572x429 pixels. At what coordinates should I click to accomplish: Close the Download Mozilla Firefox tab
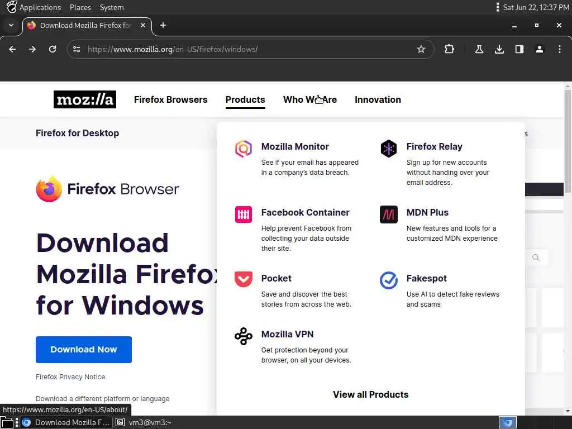[143, 25]
